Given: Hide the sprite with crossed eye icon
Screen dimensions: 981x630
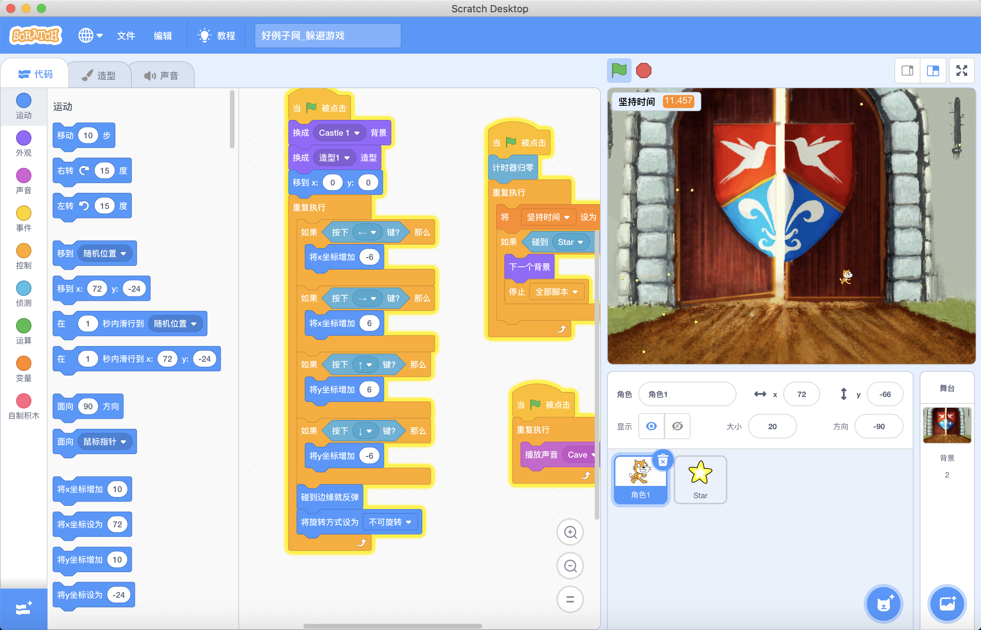Looking at the screenshot, I should (x=678, y=427).
